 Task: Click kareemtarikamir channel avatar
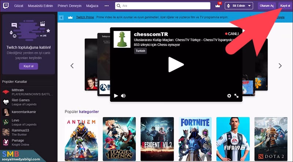point(6,112)
